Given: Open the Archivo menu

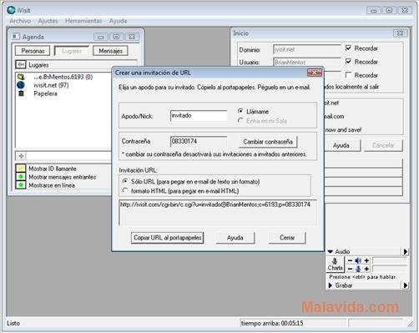Looking at the screenshot, I should [x=20, y=21].
